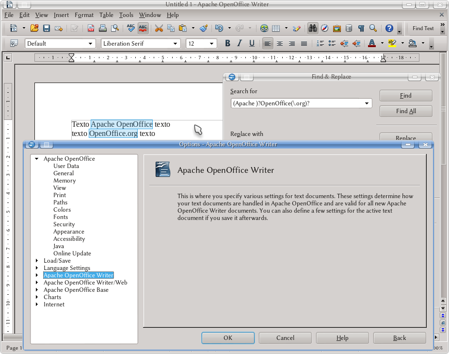Viewport: 449px width, 354px height.
Task: Open Search for history dropdown arrow
Action: point(367,103)
